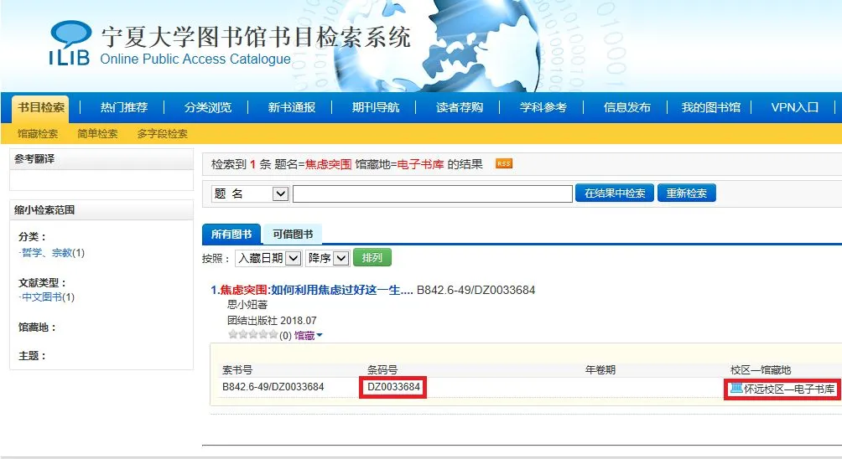The height and width of the screenshot is (459, 842).
Task: Click the green 排列 sort button
Action: click(372, 257)
